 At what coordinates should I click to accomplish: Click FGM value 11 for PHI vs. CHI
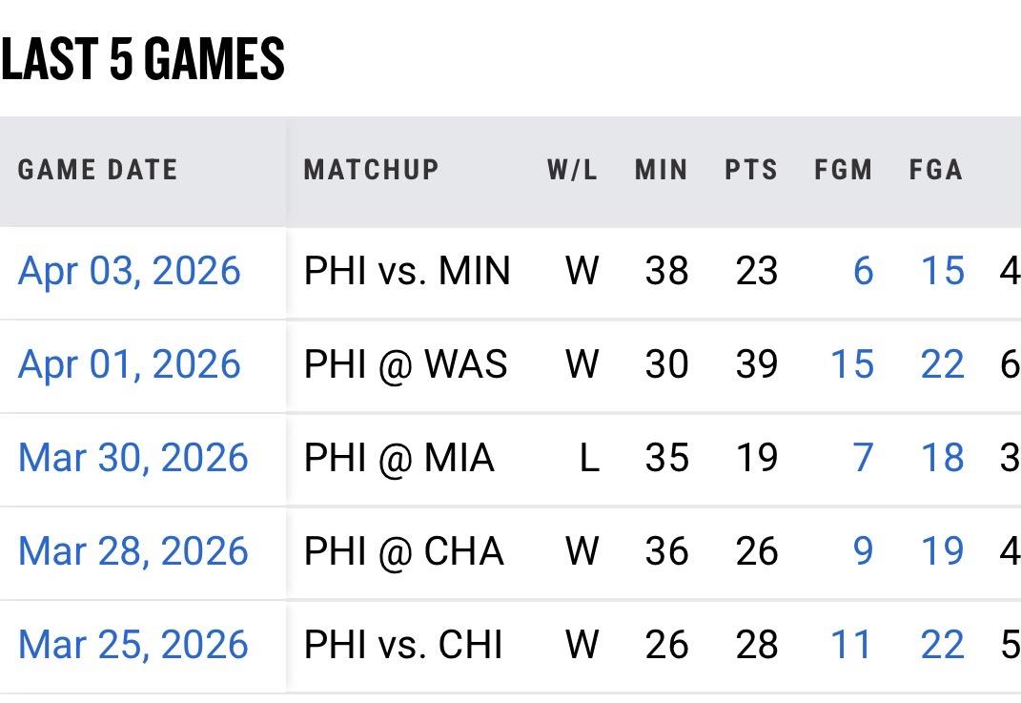[x=852, y=646]
